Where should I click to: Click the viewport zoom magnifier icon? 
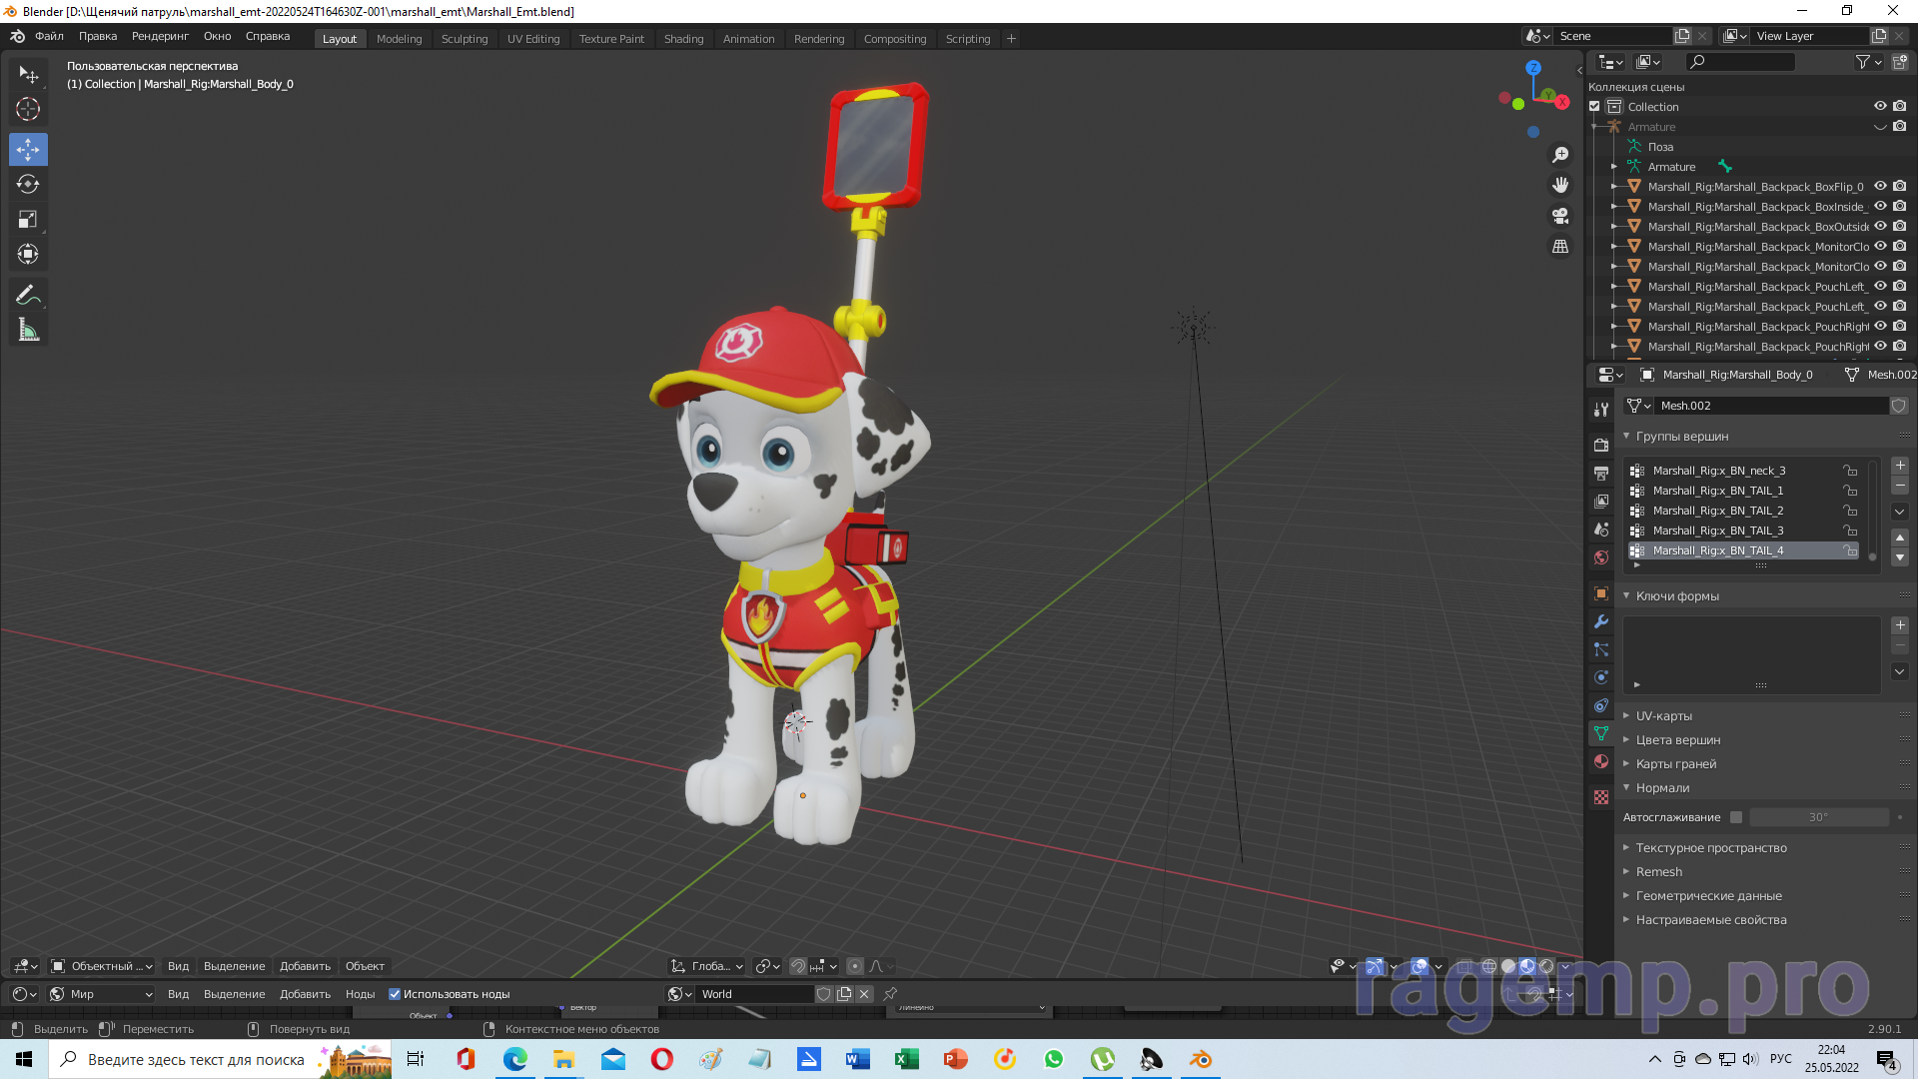click(1560, 155)
